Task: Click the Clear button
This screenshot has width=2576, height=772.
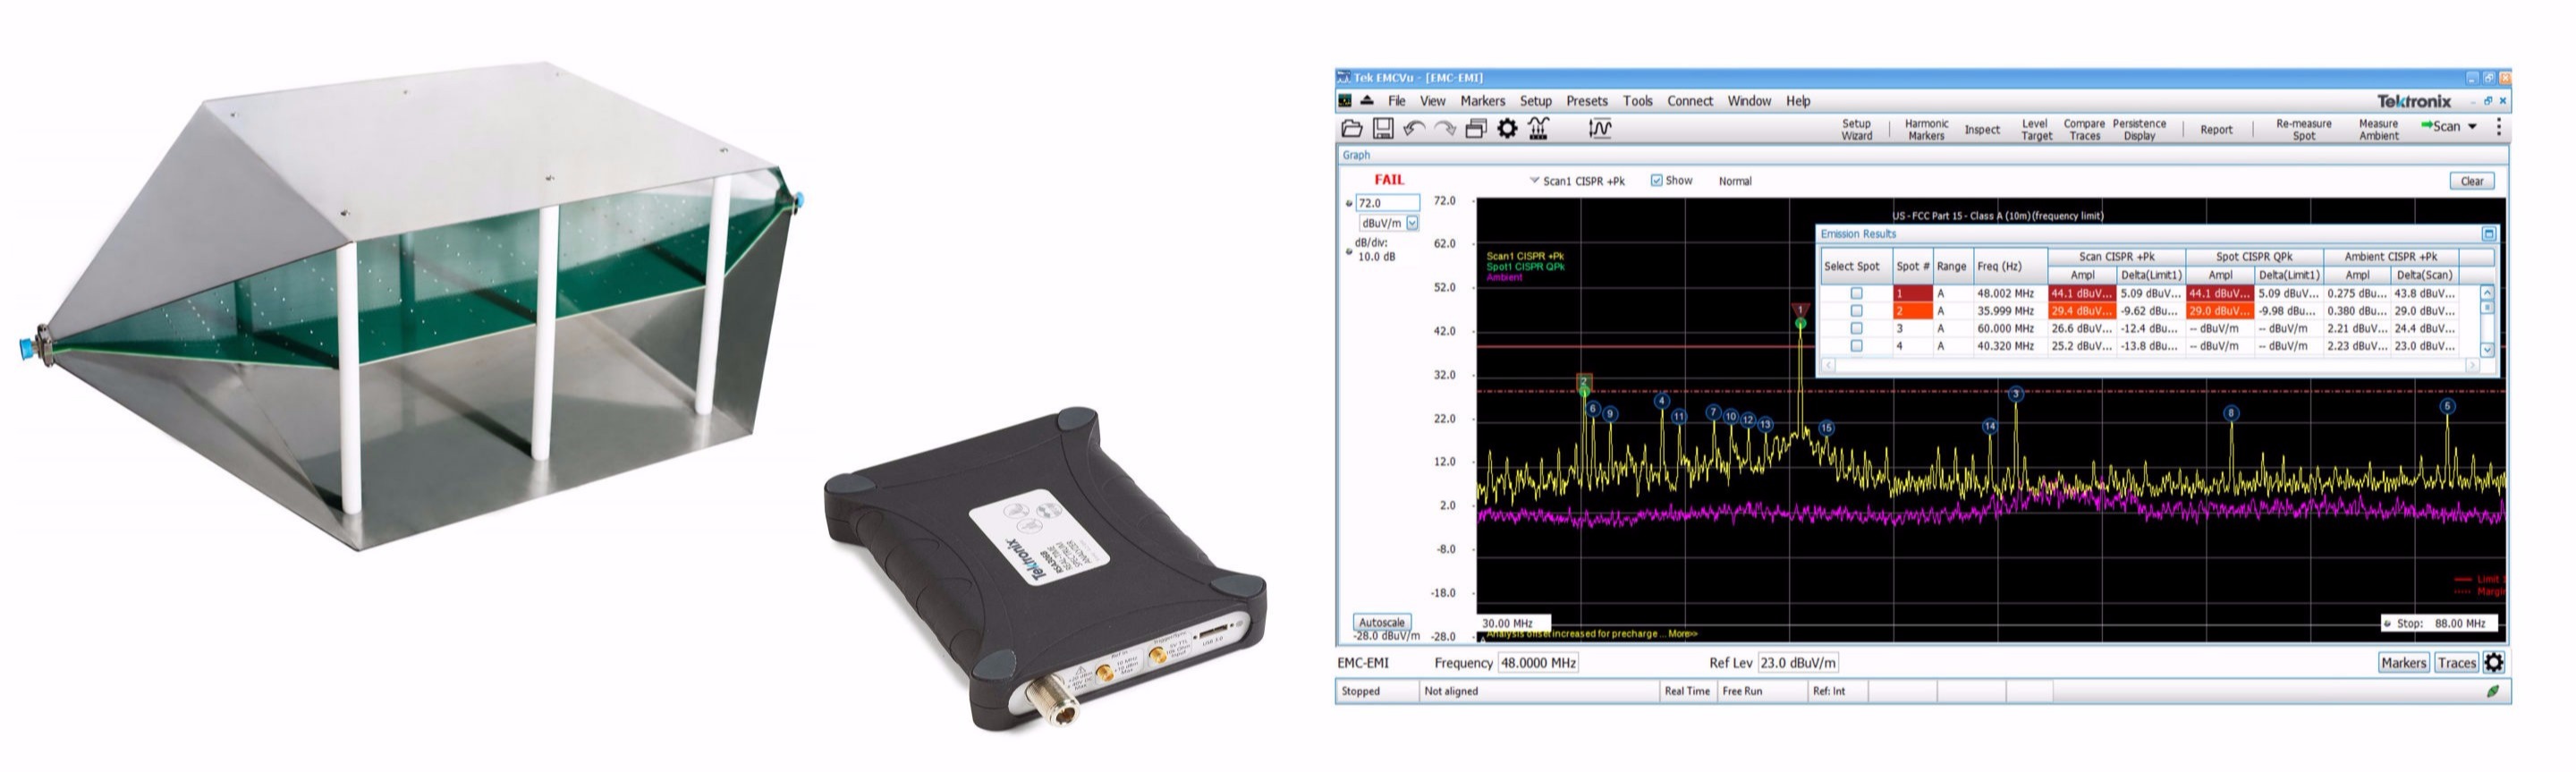Action: 2471,181
